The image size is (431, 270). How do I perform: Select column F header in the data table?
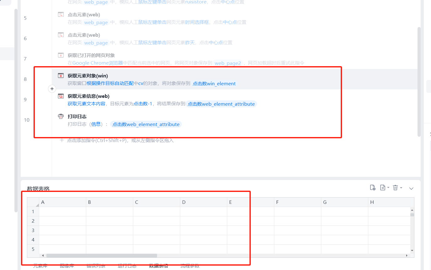tap(298, 202)
